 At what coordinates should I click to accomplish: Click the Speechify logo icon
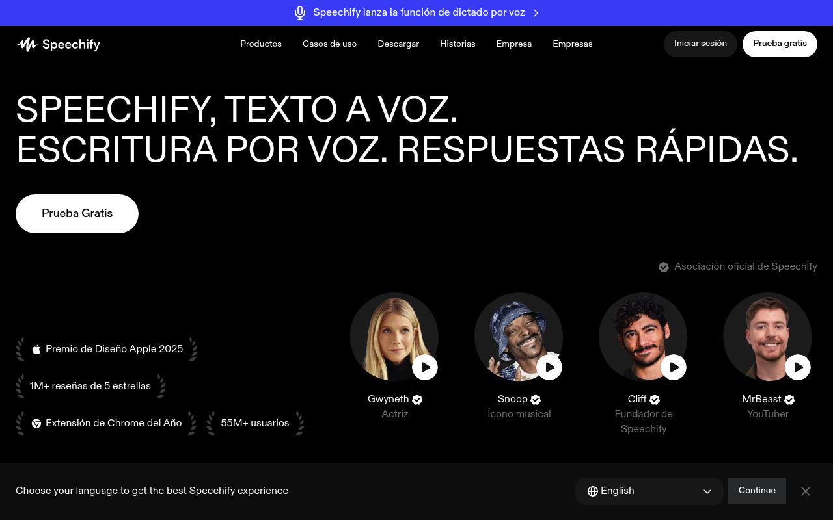pyautogui.click(x=27, y=44)
